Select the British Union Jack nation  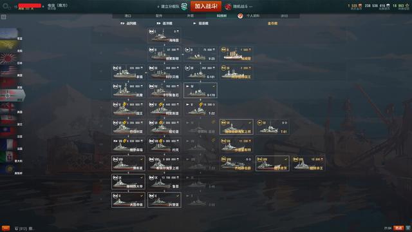[8, 108]
